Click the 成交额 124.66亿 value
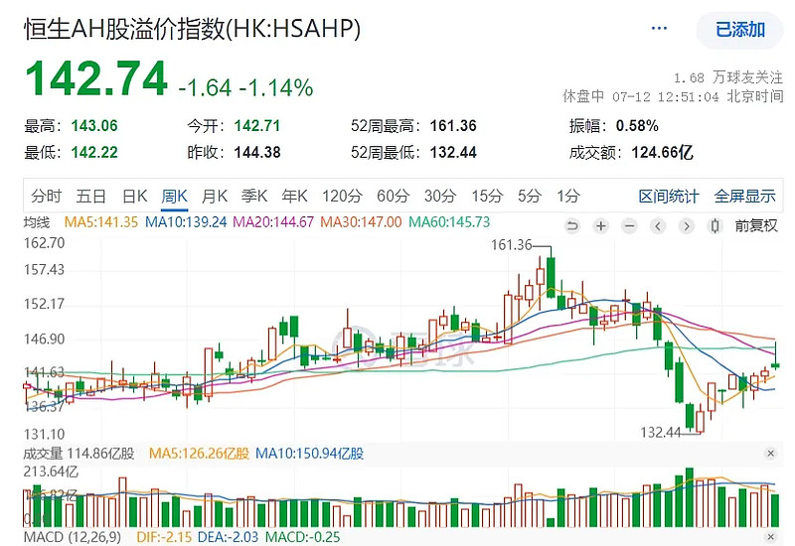Image resolution: width=795 pixels, height=546 pixels. 662,153
